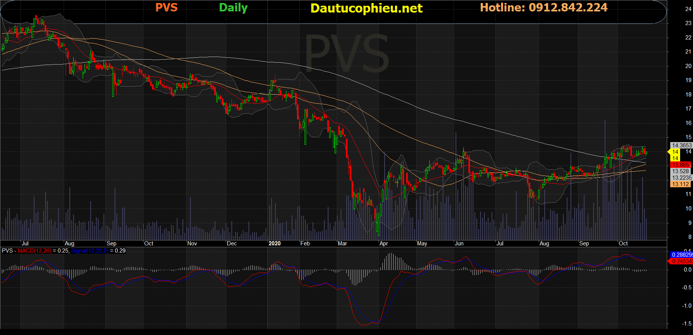
Task: Select the Jun marker on time axis
Action: pyautogui.click(x=459, y=243)
